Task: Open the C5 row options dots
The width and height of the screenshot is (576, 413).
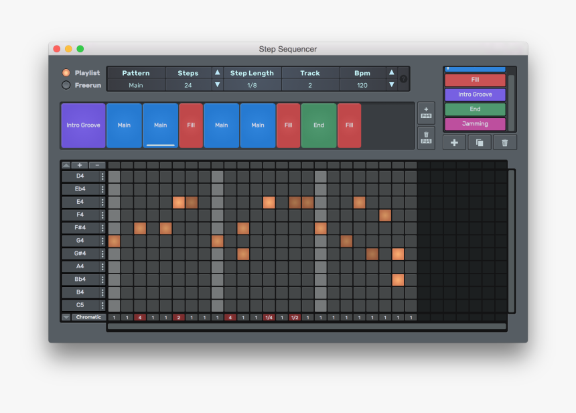Action: click(x=102, y=305)
